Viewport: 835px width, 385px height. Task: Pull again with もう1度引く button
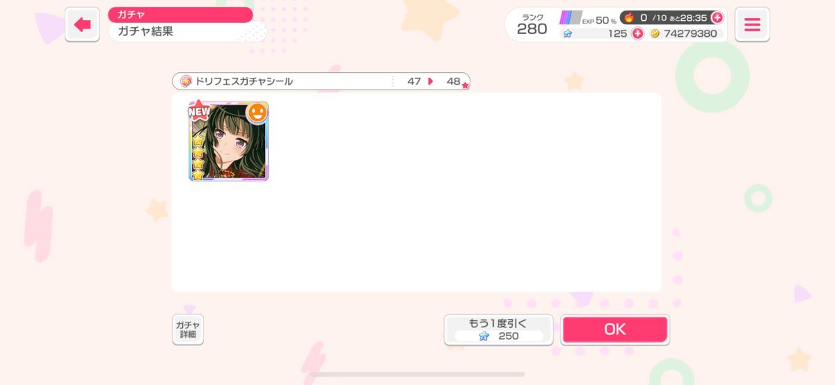498,329
